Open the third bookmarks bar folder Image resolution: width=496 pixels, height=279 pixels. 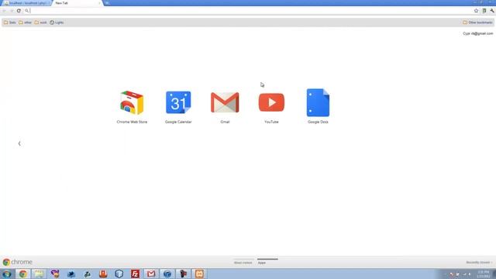(40, 22)
